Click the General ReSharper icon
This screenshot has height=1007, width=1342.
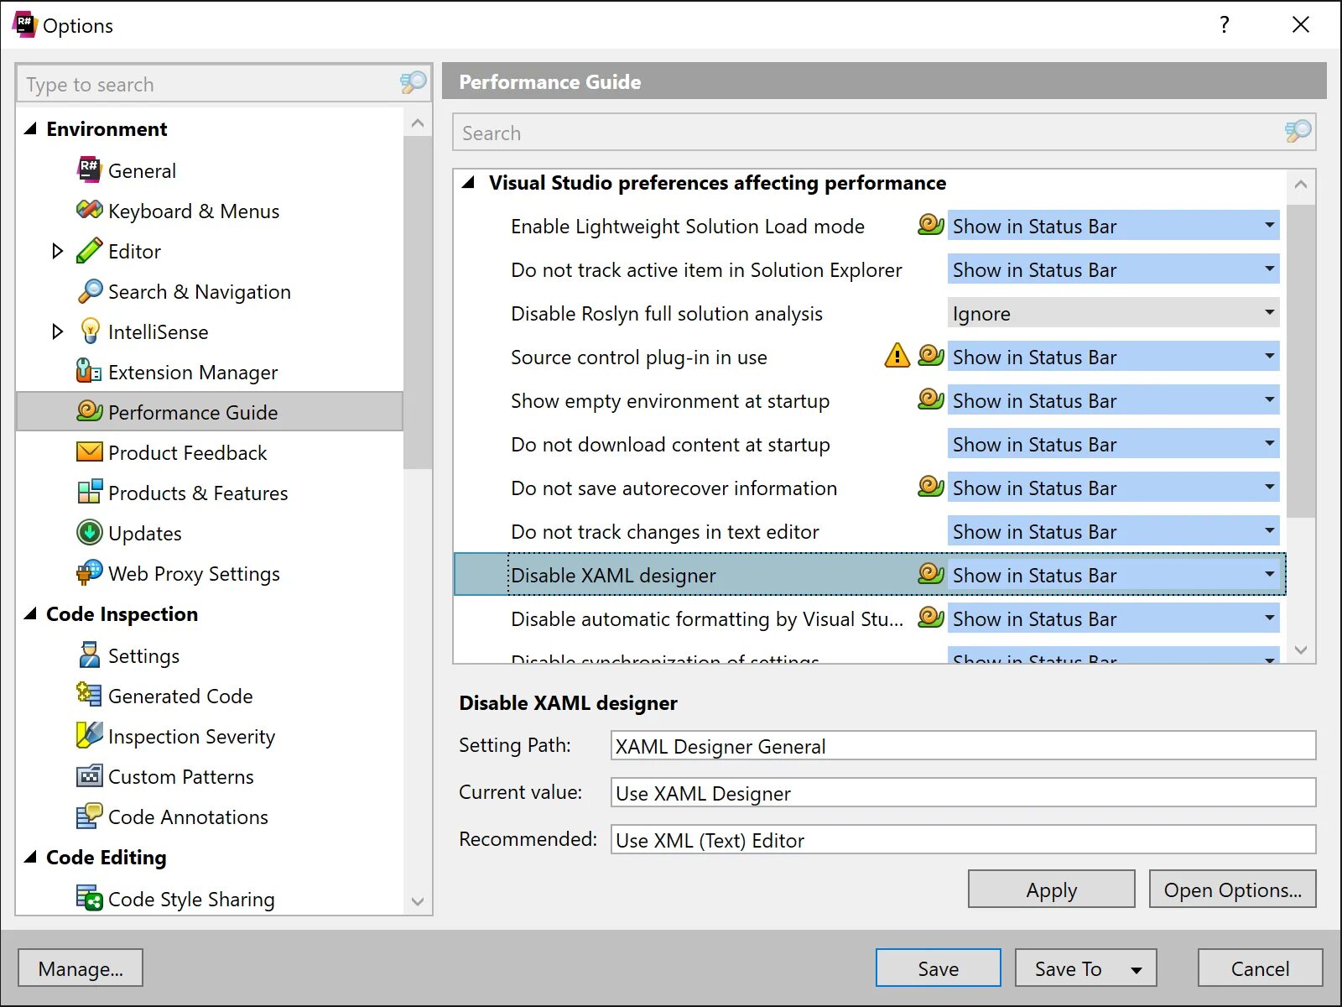(x=89, y=170)
